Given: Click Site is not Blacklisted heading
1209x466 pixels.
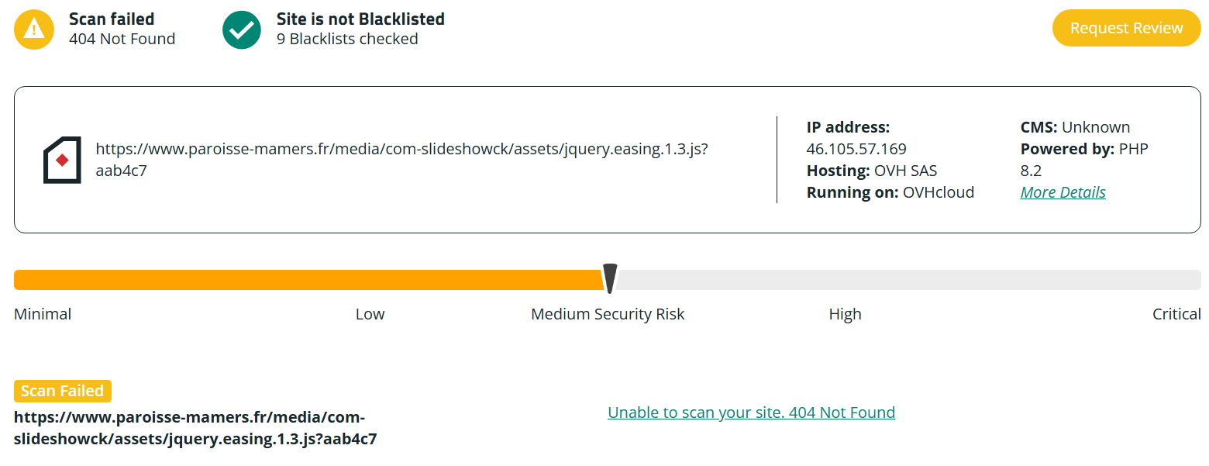Looking at the screenshot, I should click(360, 19).
